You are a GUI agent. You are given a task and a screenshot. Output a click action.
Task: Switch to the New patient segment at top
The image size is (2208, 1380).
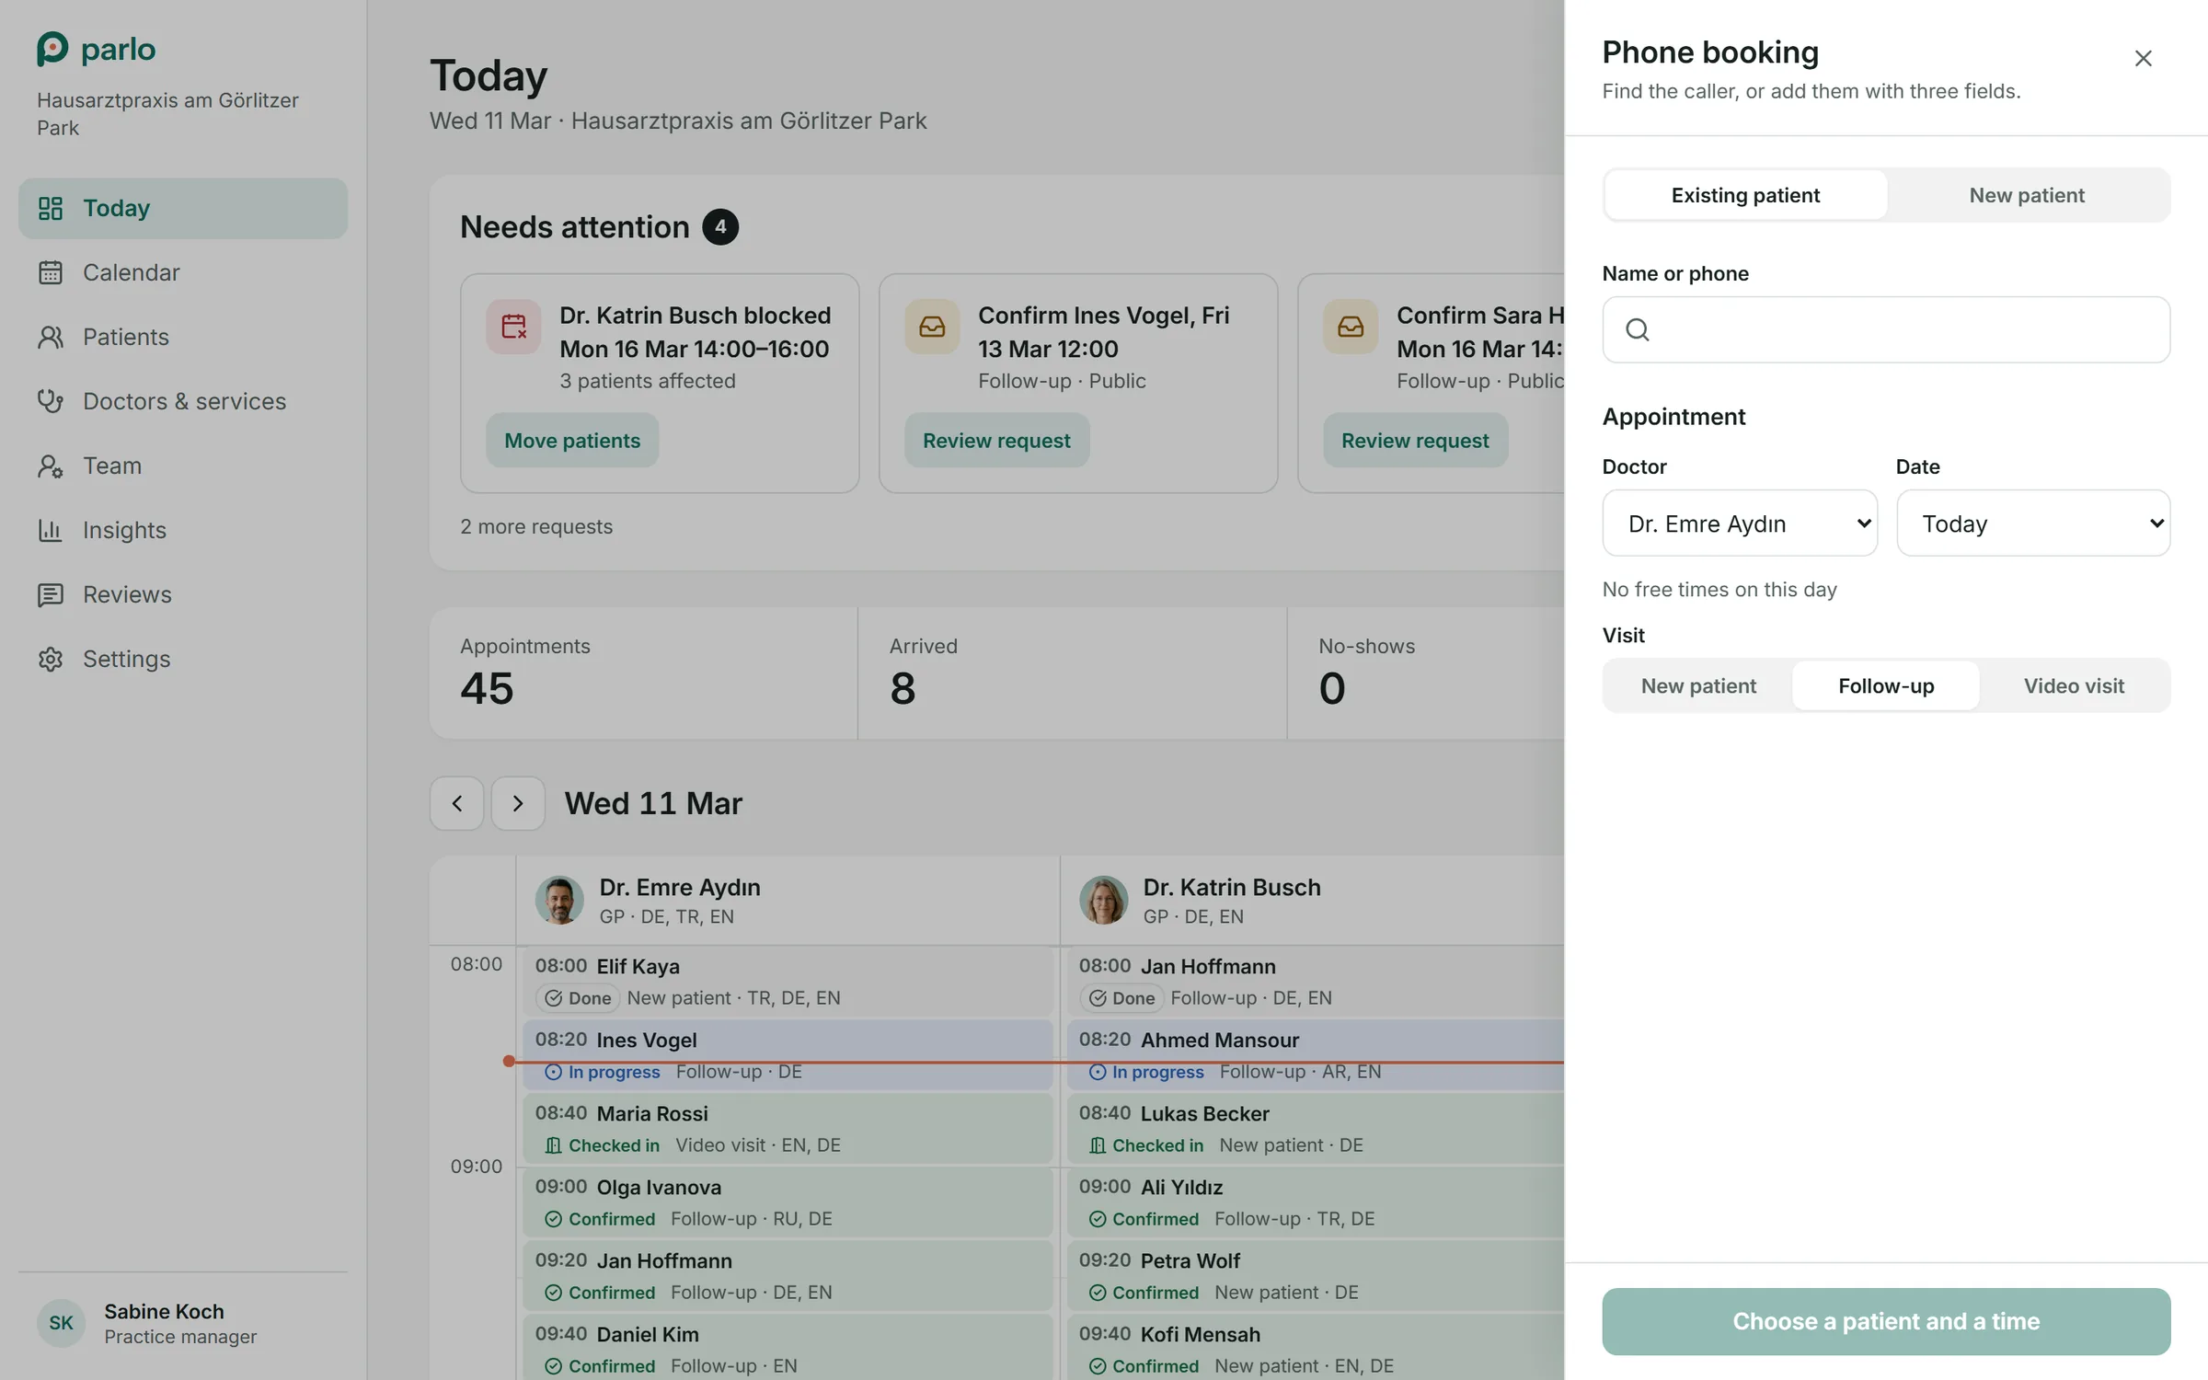tap(2027, 195)
